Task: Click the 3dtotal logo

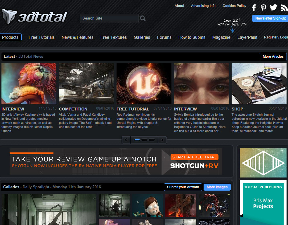Action: [34, 17]
